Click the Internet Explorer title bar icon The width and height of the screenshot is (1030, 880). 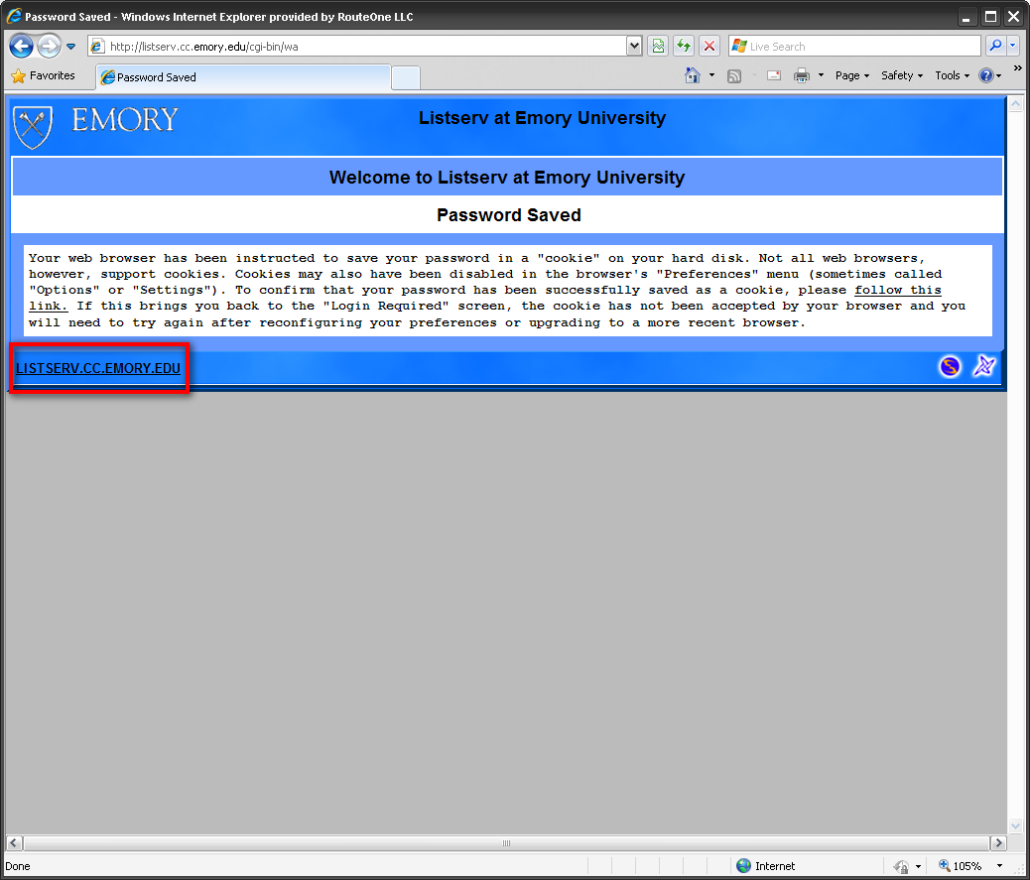(14, 16)
